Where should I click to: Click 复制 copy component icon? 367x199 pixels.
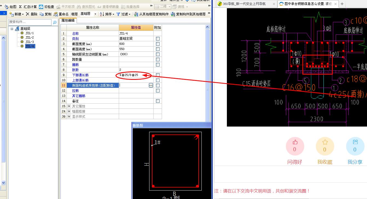(42, 14)
